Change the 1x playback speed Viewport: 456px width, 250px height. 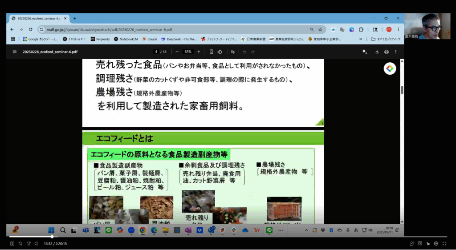(428, 244)
